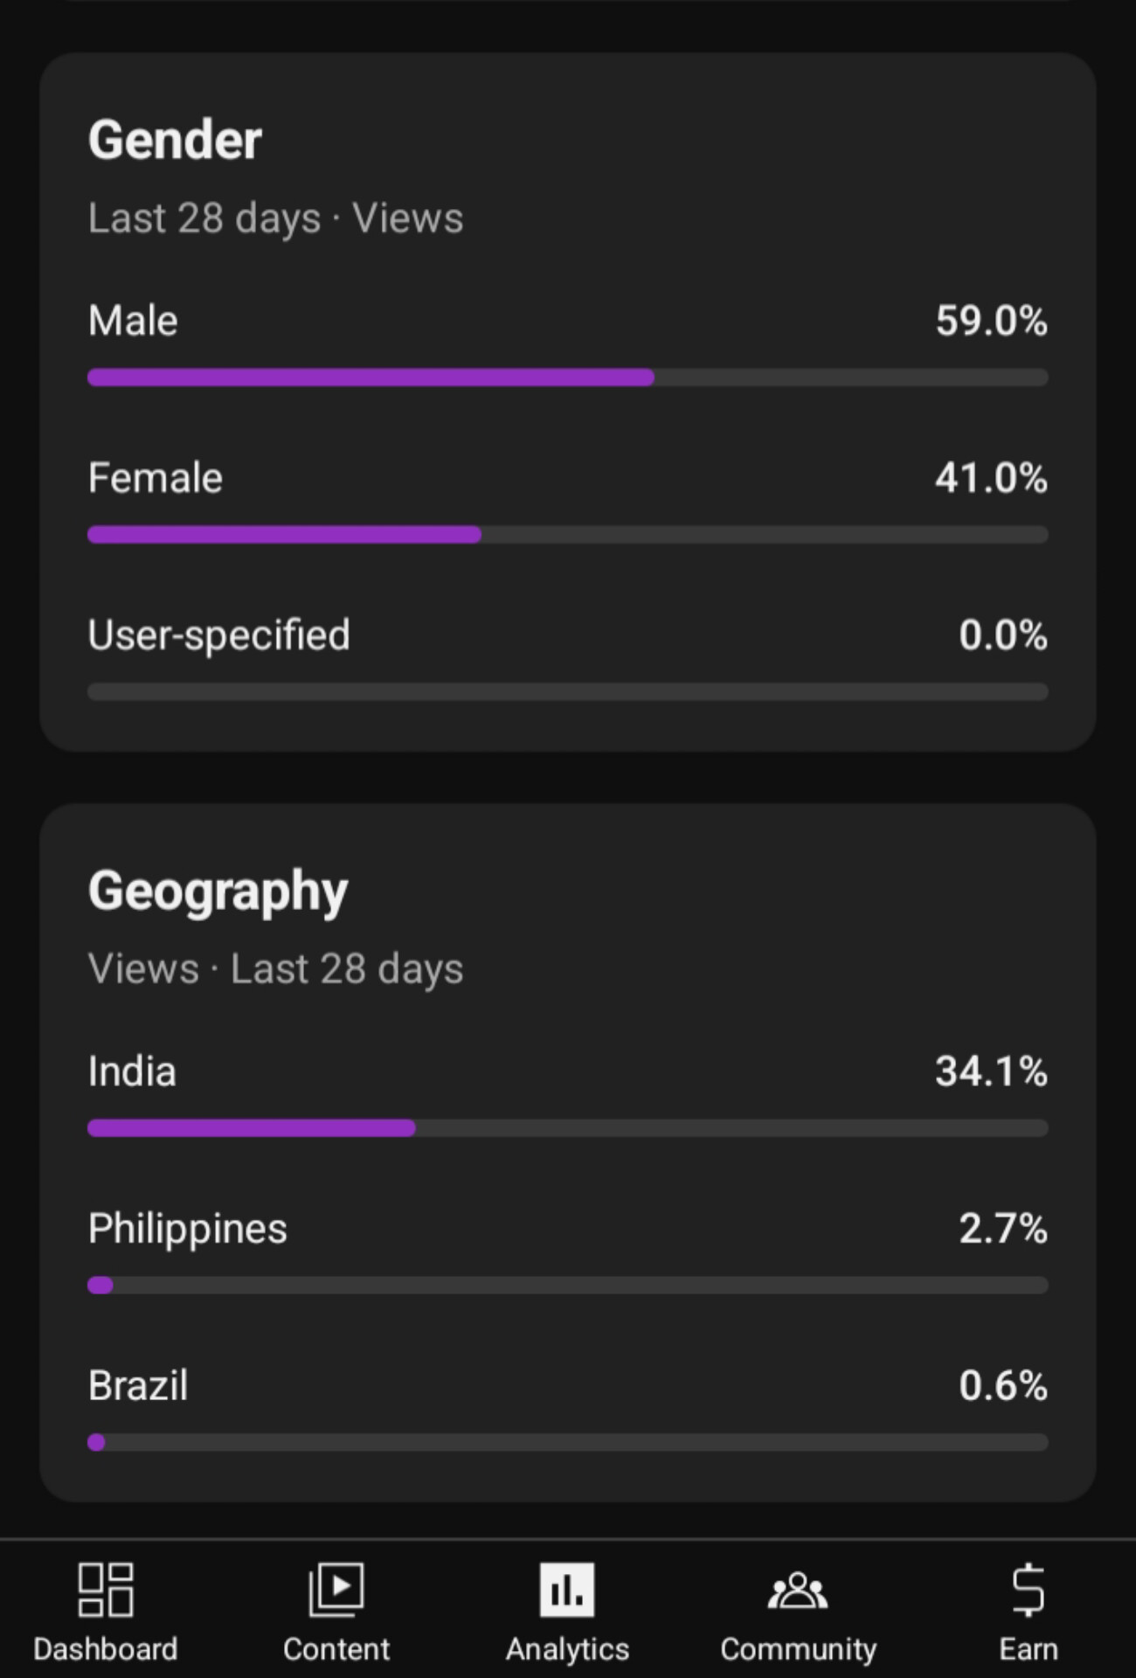The width and height of the screenshot is (1136, 1678).
Task: Select the Brazil row label
Action: click(138, 1386)
